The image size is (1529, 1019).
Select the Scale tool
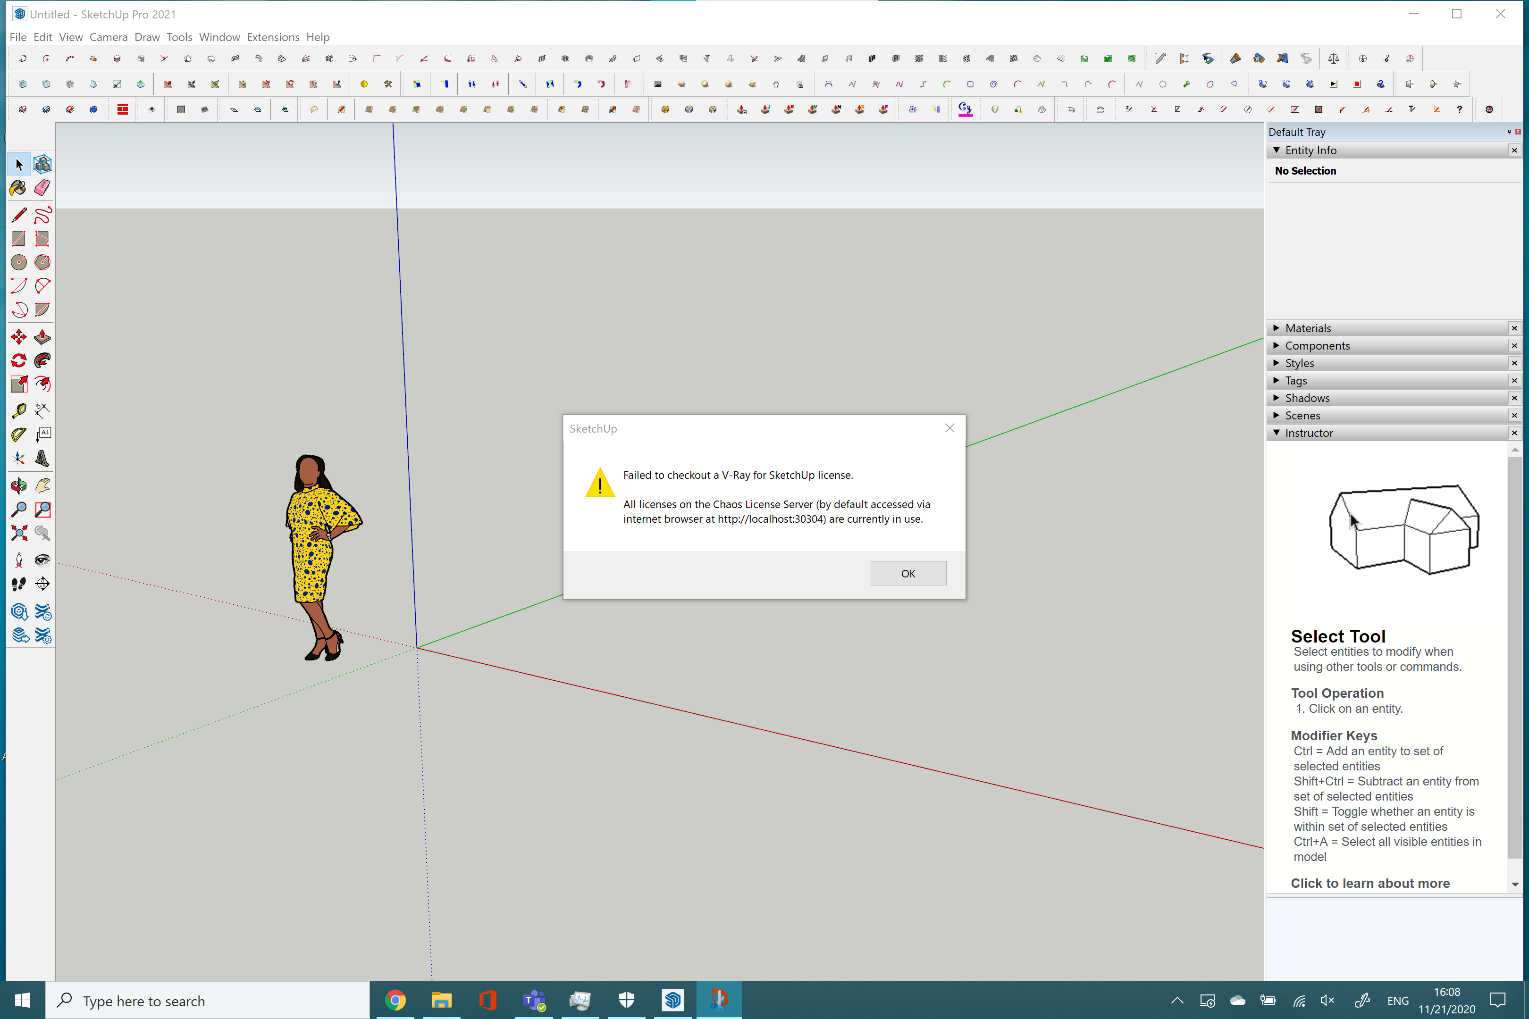[x=19, y=384]
